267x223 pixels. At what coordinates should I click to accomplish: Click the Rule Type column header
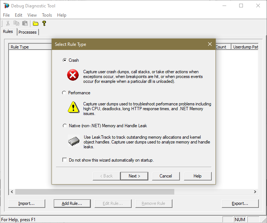tap(30, 47)
